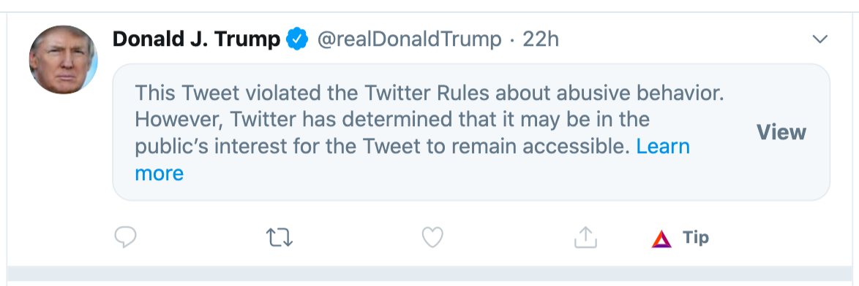Screen dimensions: 859x286
Task: Click empty tweet area beside action icons
Action: [x=778, y=237]
